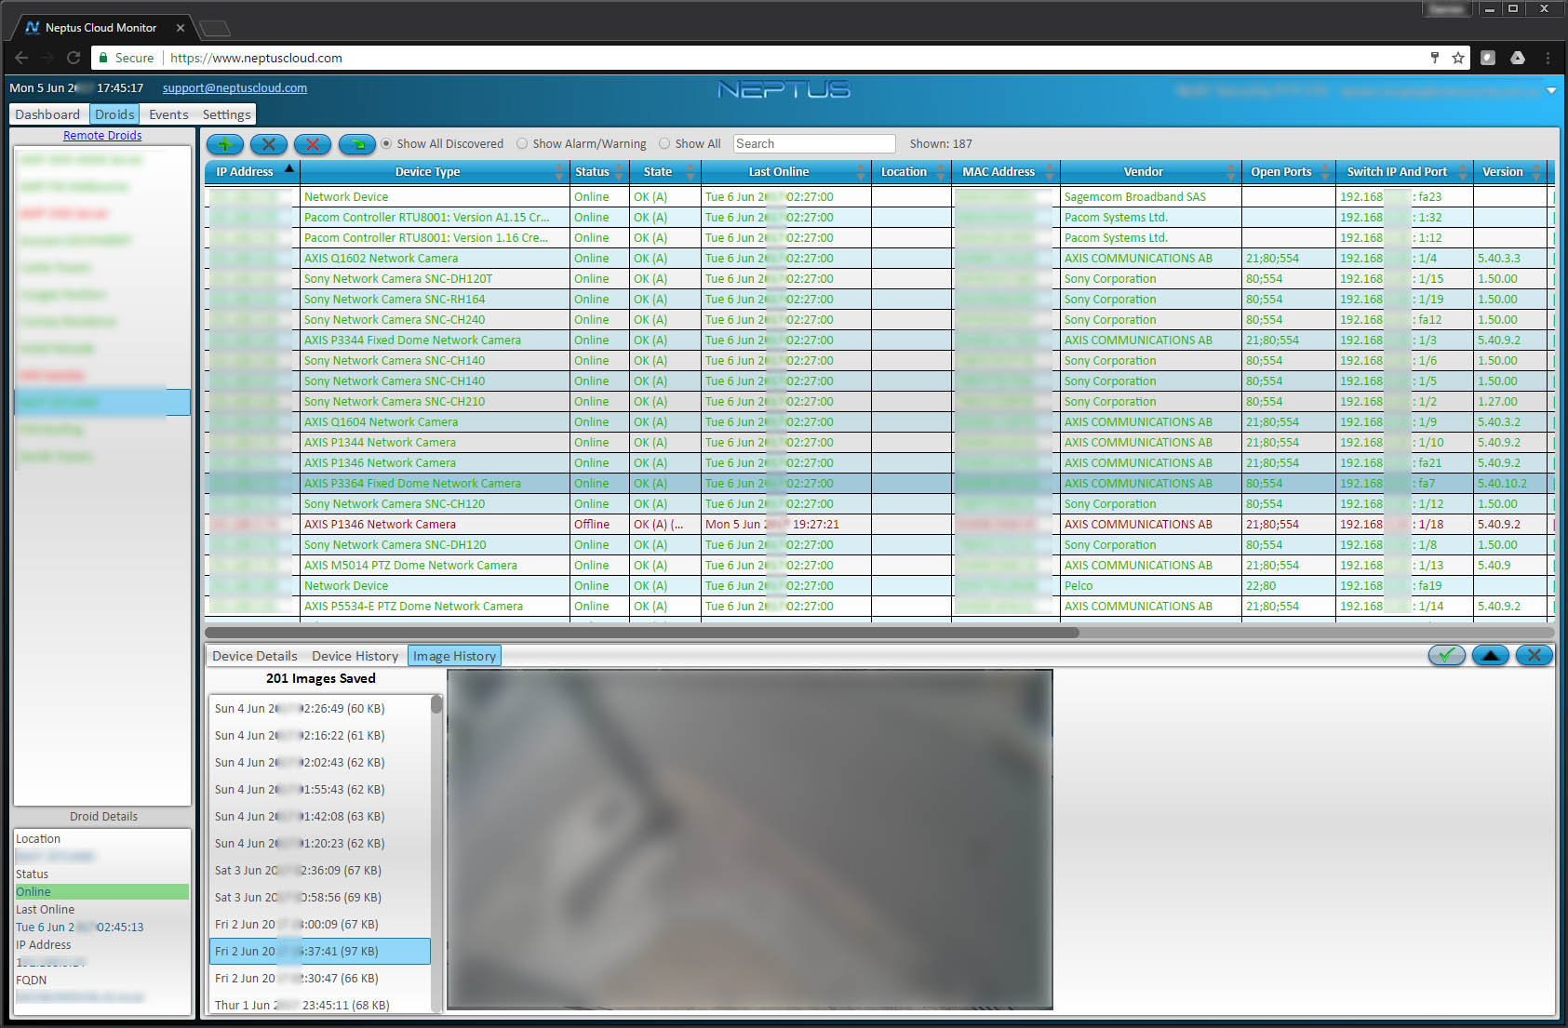Select the 5:37:41 (97 KB) image entry
Screen dimensions: 1568x1028
coord(319,951)
